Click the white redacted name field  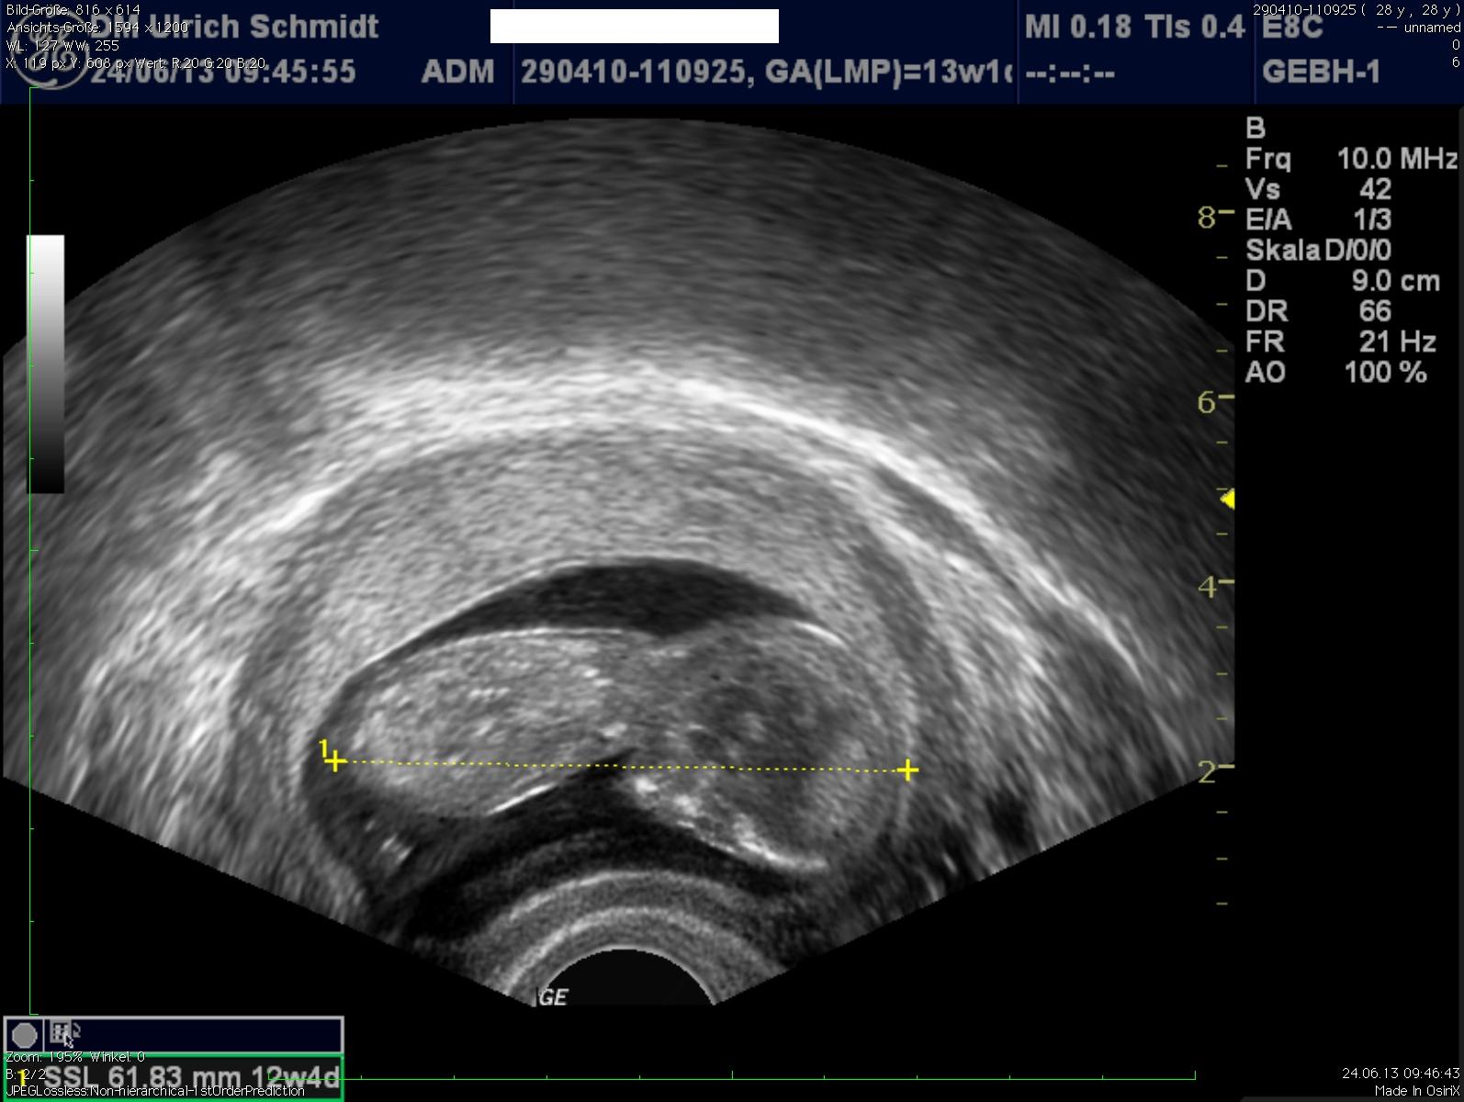point(634,27)
